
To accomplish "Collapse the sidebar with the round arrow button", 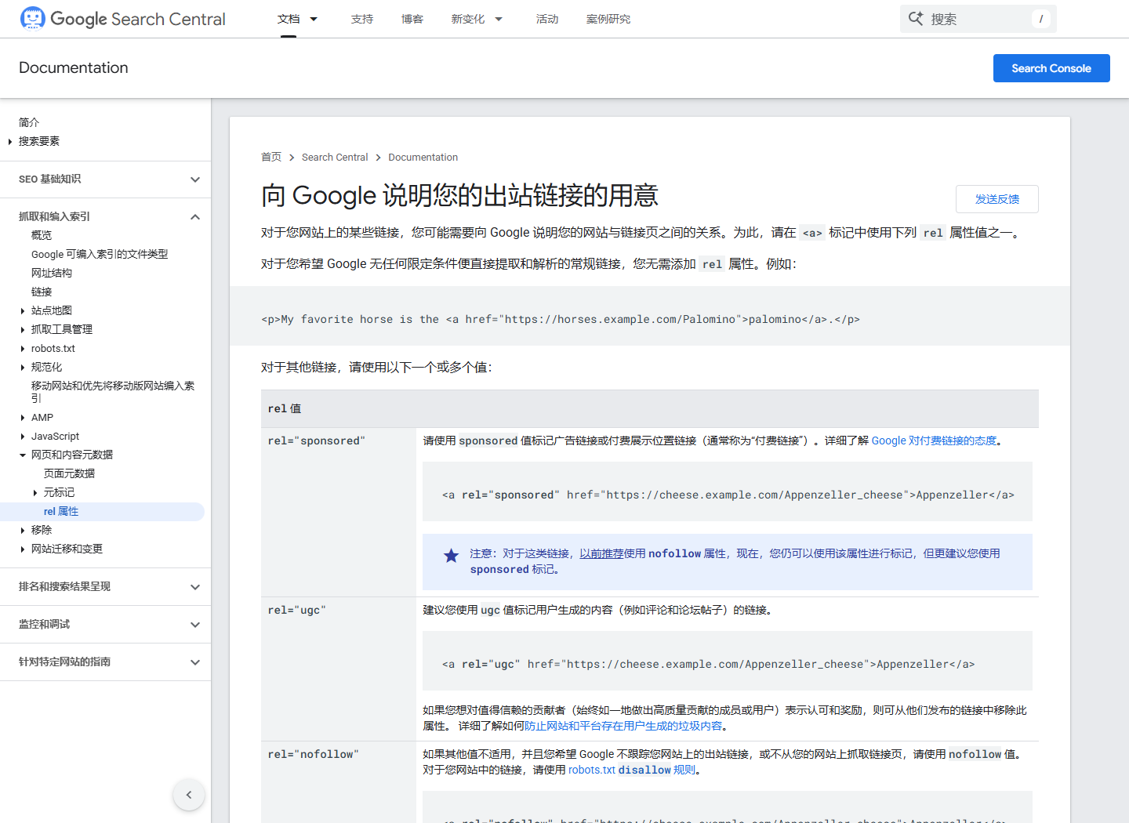I will [x=189, y=795].
